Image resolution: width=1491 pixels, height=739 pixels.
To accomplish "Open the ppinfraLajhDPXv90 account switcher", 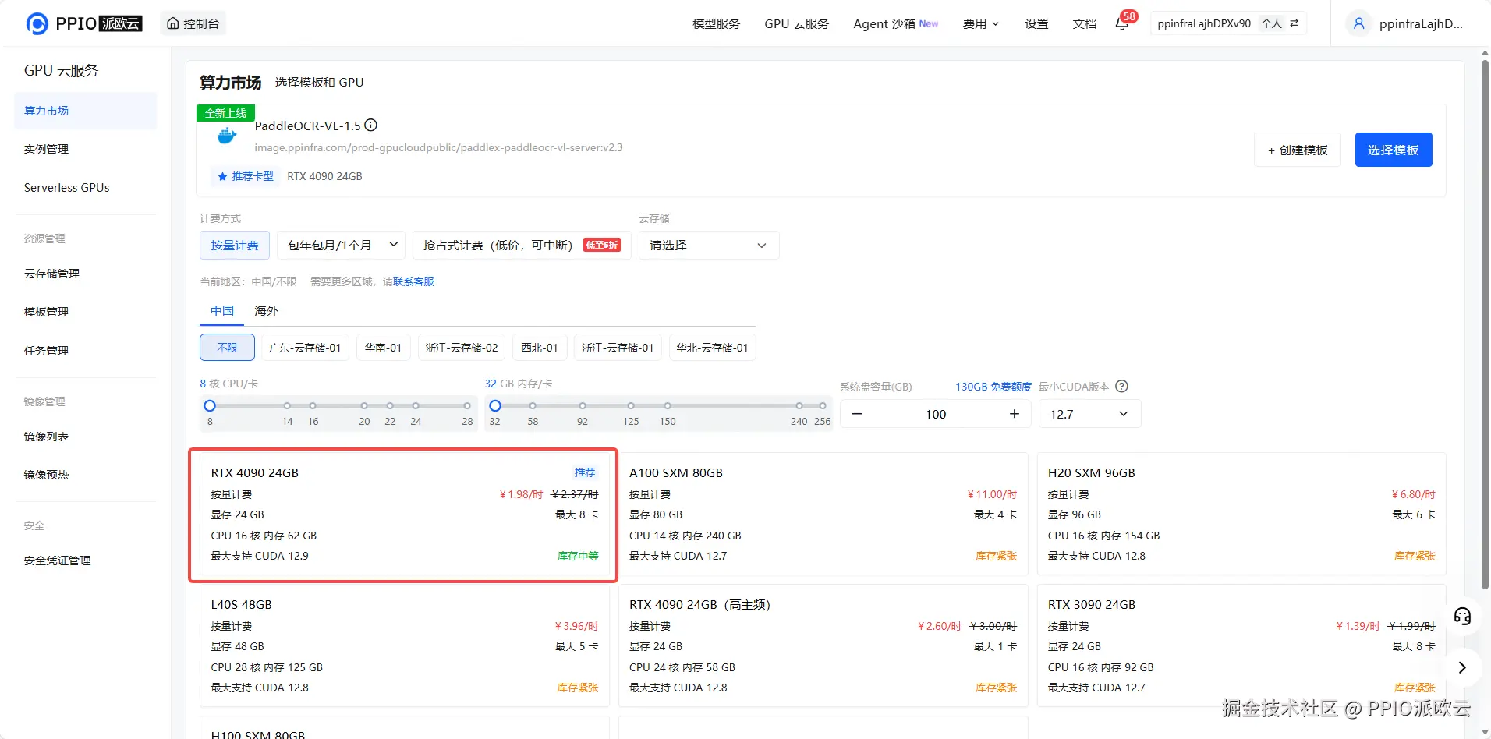I will [x=1228, y=23].
